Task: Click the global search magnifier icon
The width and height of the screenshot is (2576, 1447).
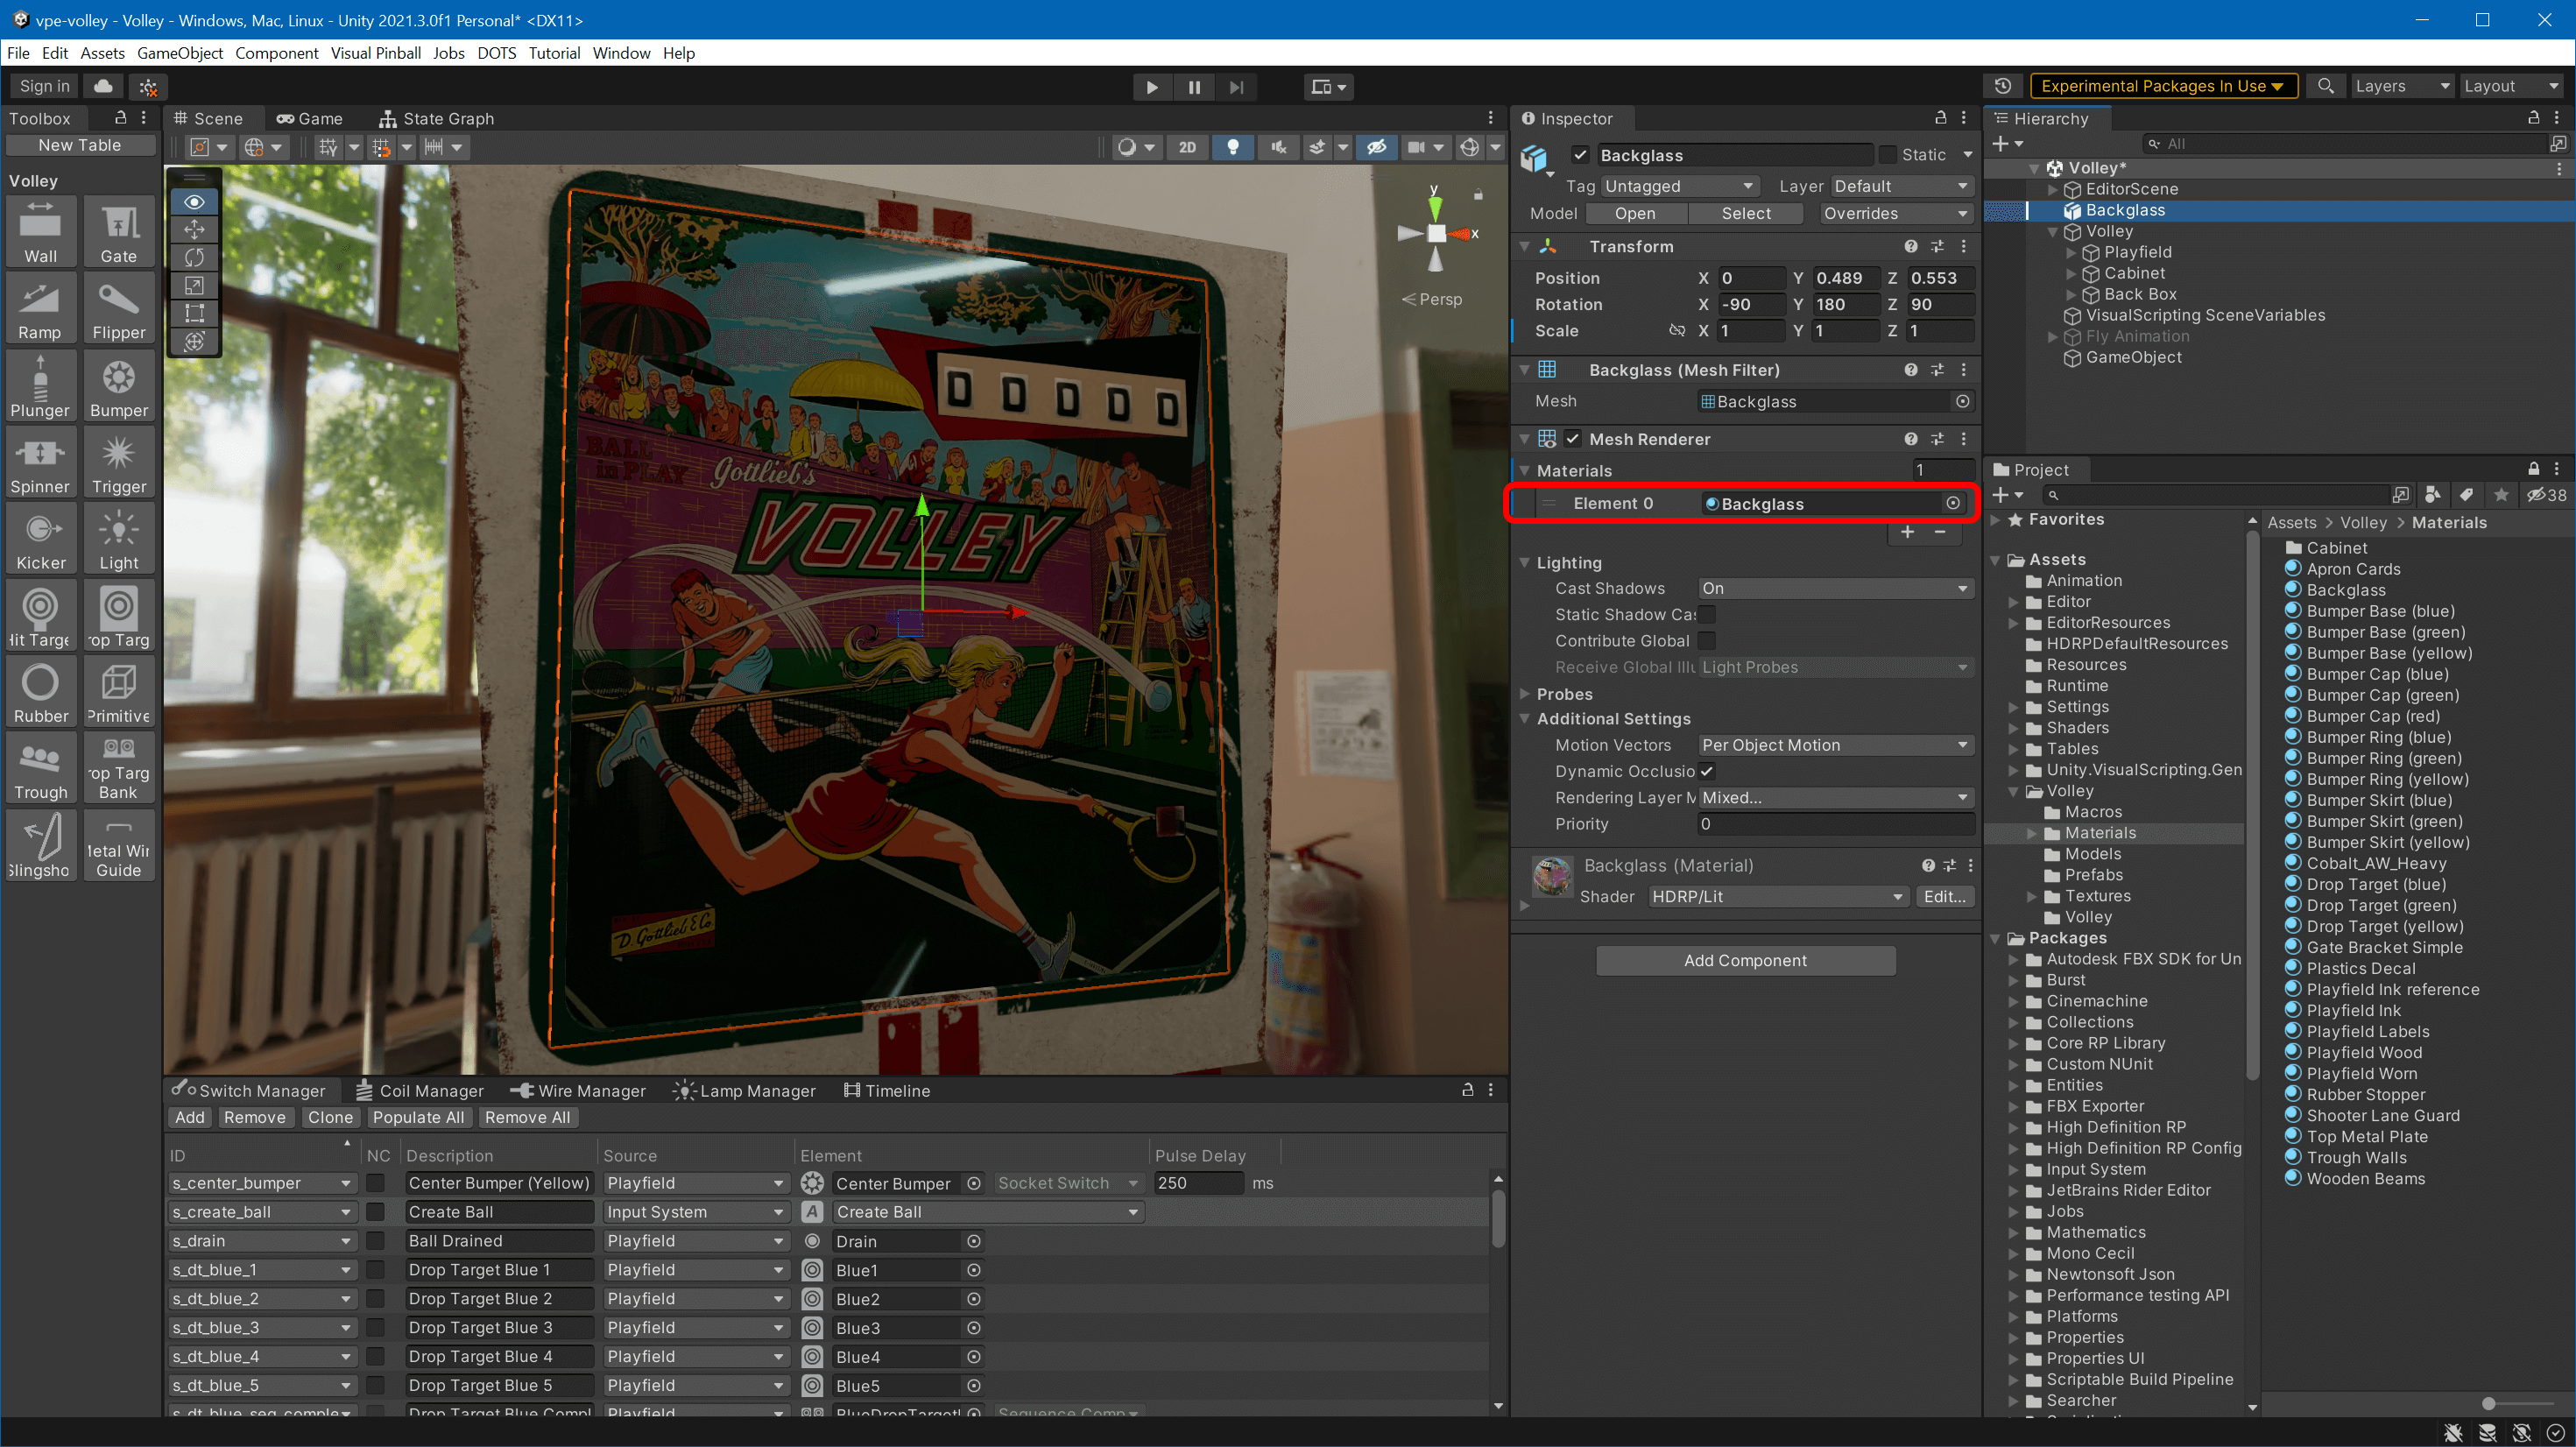Action: (x=2325, y=86)
